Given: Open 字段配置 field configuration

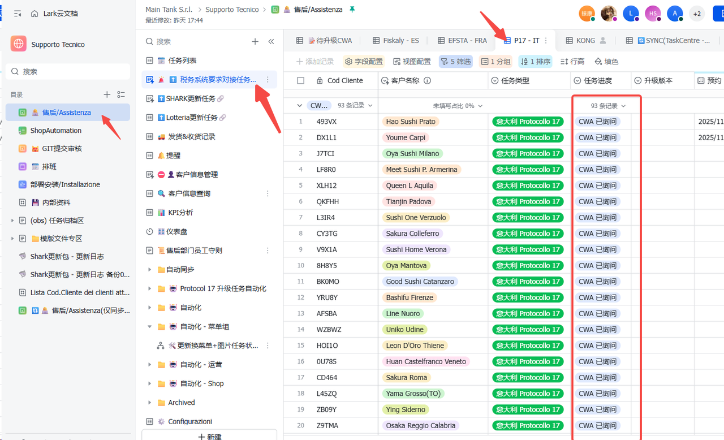Looking at the screenshot, I should (364, 61).
